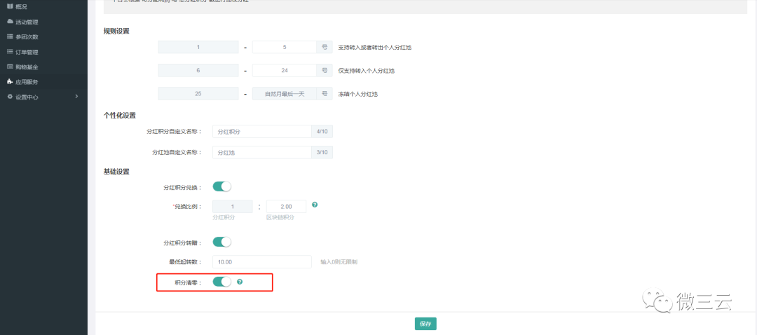Click the text 仅支持转入个人分红池
The height and width of the screenshot is (335, 757).
(x=367, y=71)
